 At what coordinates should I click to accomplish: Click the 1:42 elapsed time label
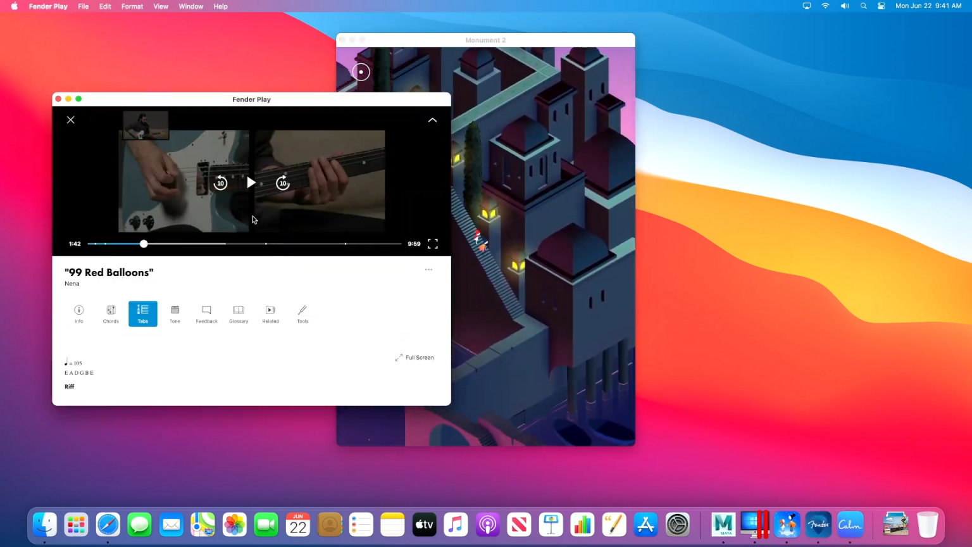(x=75, y=244)
